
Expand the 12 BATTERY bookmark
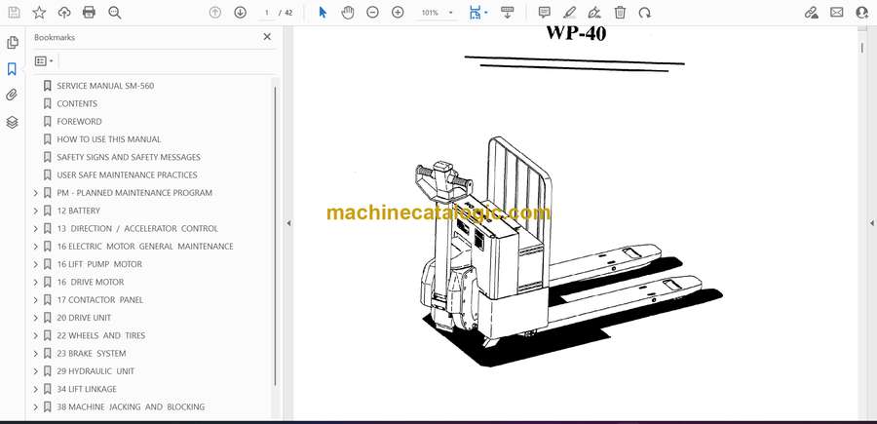[x=36, y=211]
